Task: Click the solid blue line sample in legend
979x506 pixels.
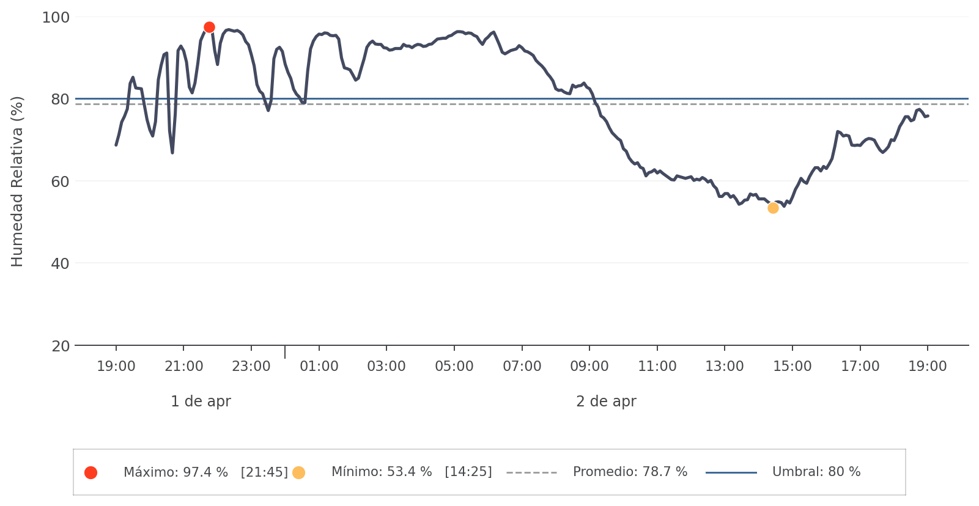Action: pyautogui.click(x=731, y=472)
